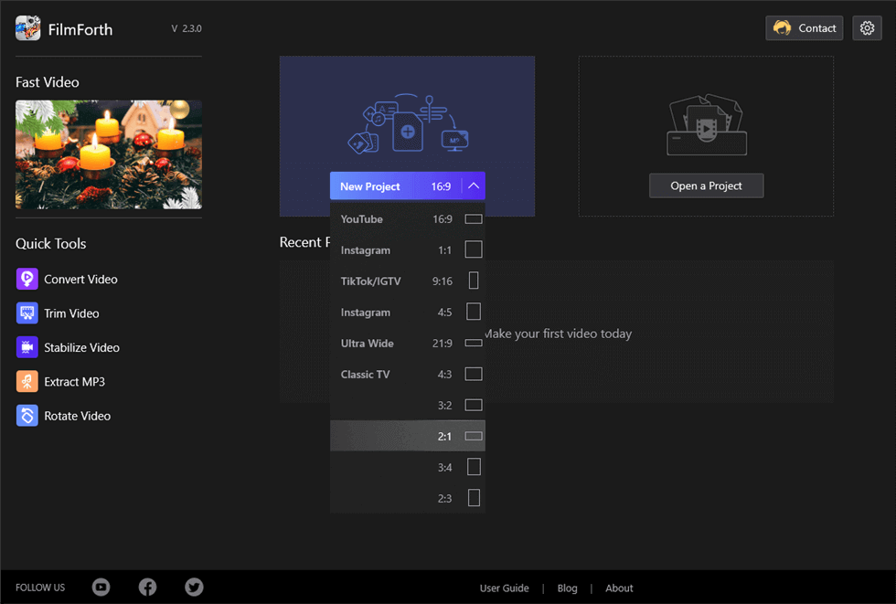Click the Rotate Video tool icon

27,416
